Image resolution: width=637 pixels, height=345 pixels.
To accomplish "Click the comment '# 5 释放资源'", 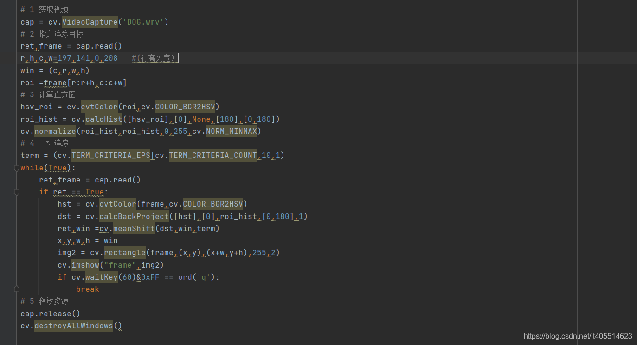I will [45, 301].
